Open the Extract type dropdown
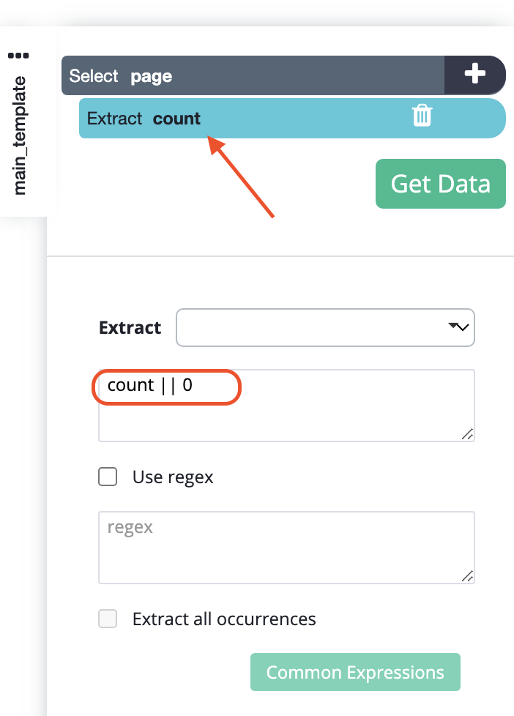The height and width of the screenshot is (716, 514). (x=325, y=327)
